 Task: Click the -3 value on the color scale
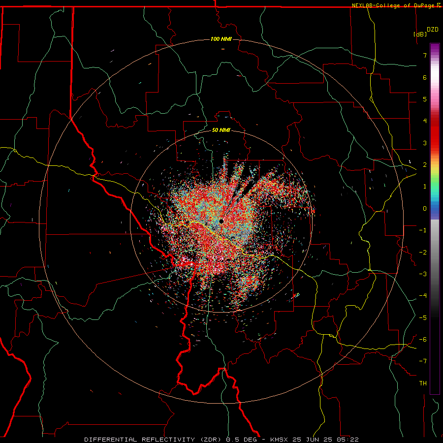423,274
